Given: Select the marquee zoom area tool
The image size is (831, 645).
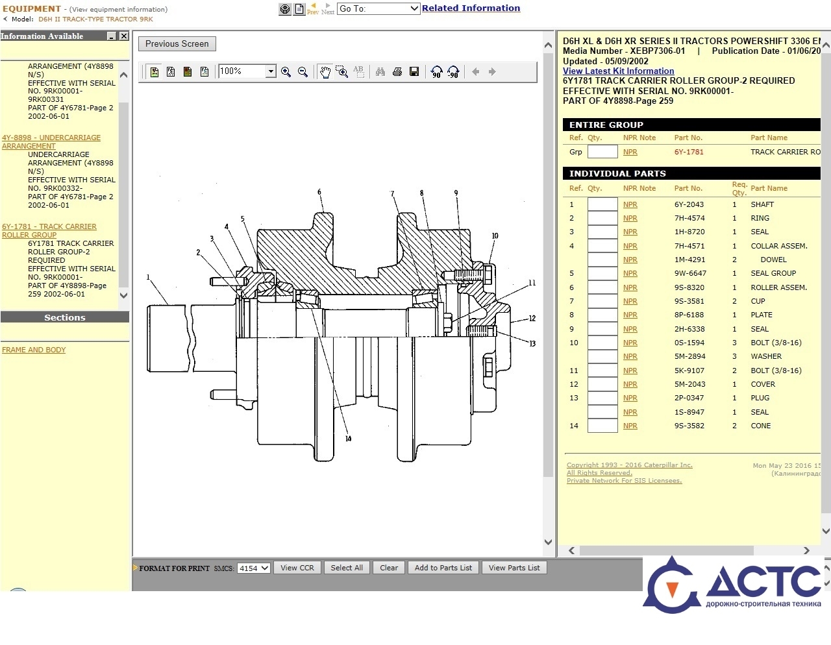Looking at the screenshot, I should tap(341, 72).
